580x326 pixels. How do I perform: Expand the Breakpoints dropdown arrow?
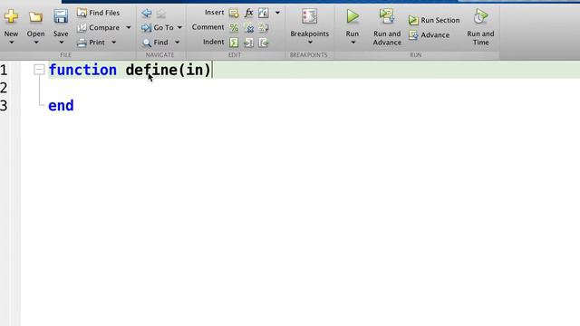click(310, 43)
